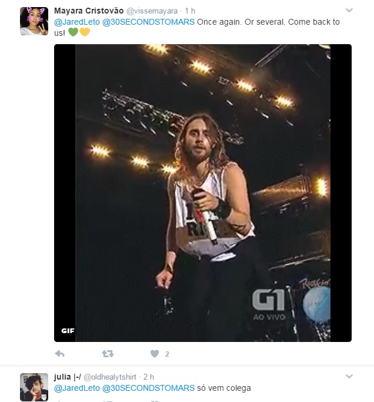Reply to Mayara Cristovão's tweet
This screenshot has width=374, height=402.
click(59, 354)
